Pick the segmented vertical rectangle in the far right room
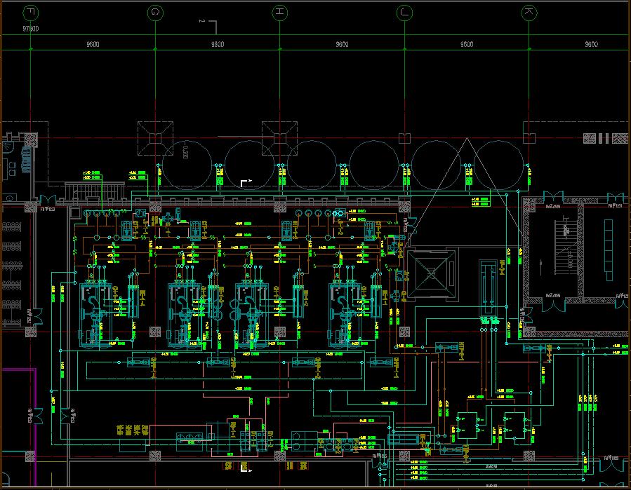This screenshot has width=631, height=490. [609, 250]
